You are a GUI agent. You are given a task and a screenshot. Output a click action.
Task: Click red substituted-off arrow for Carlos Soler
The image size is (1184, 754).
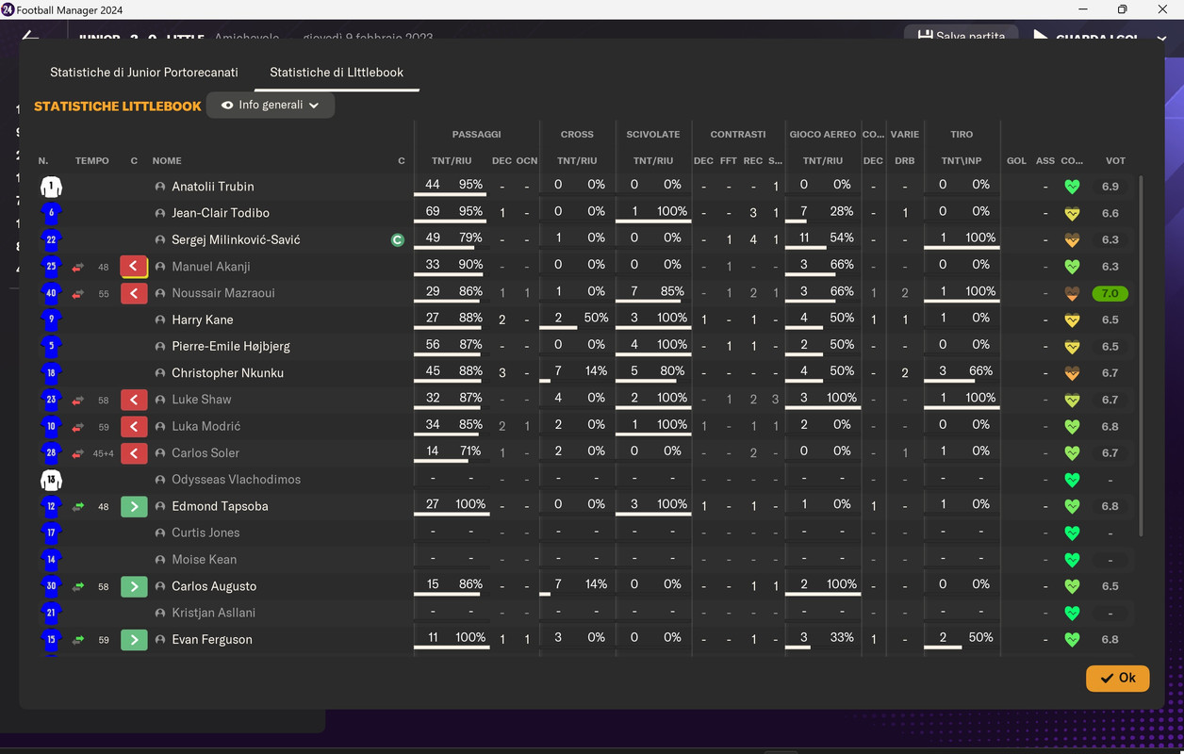click(134, 453)
